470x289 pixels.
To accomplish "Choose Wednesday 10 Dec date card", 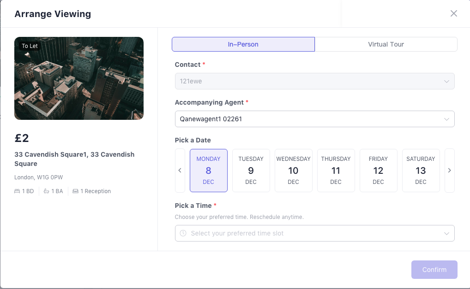I will coord(293,170).
